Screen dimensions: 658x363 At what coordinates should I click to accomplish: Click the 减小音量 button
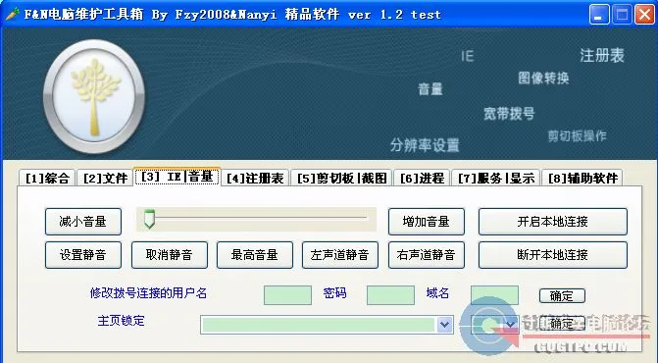(x=83, y=222)
